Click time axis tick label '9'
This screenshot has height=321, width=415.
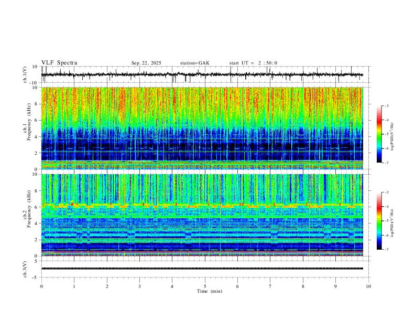tap(335, 286)
